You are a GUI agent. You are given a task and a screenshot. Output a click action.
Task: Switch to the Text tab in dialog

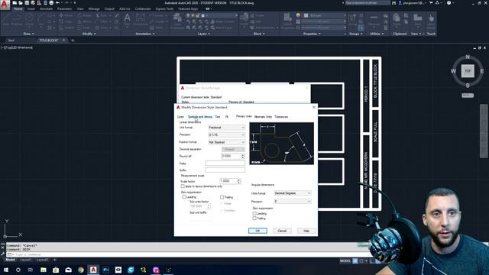(217, 117)
